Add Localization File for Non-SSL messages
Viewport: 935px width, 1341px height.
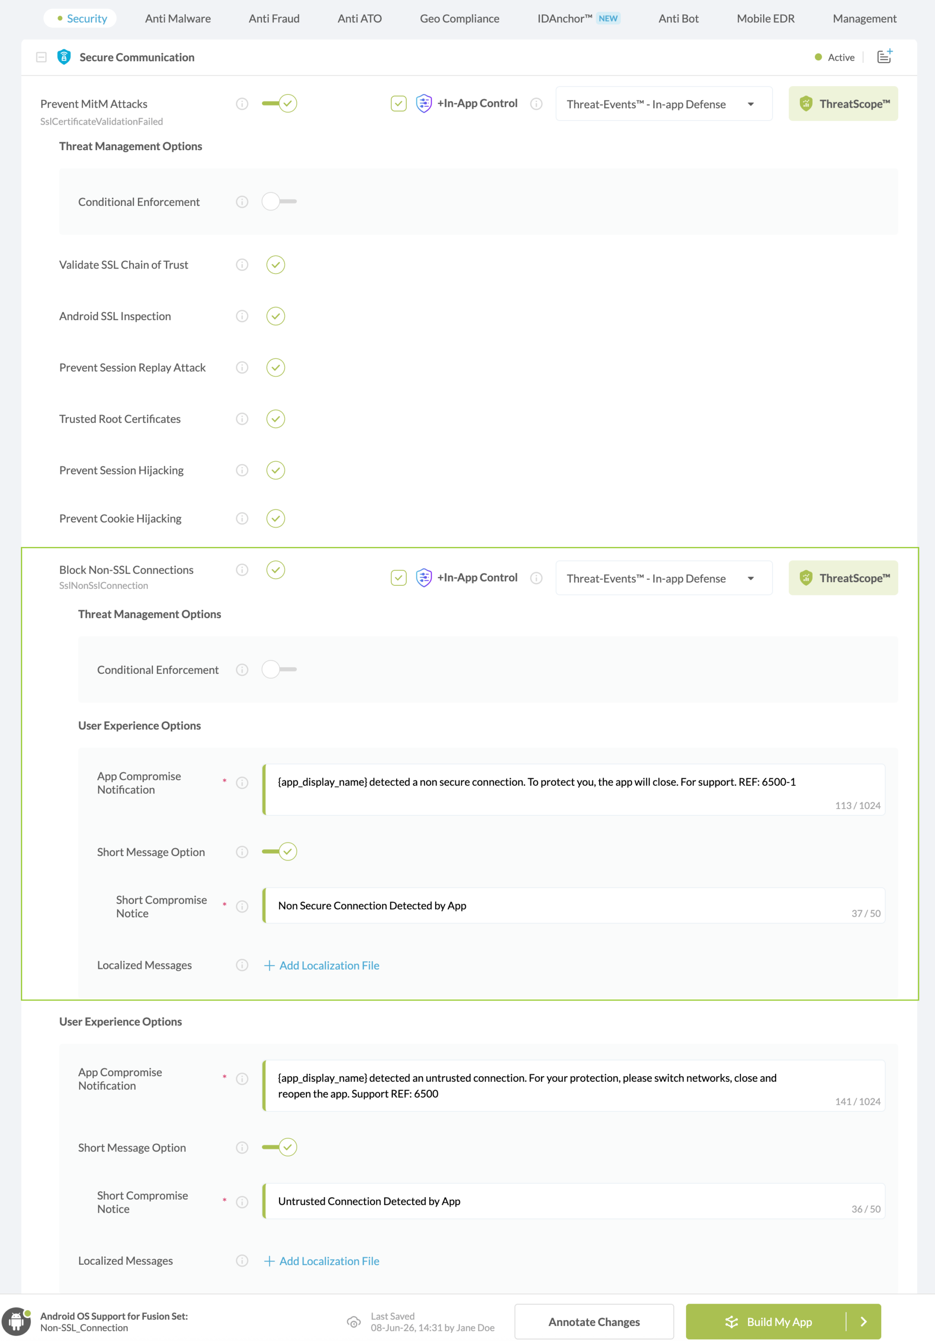click(x=322, y=965)
